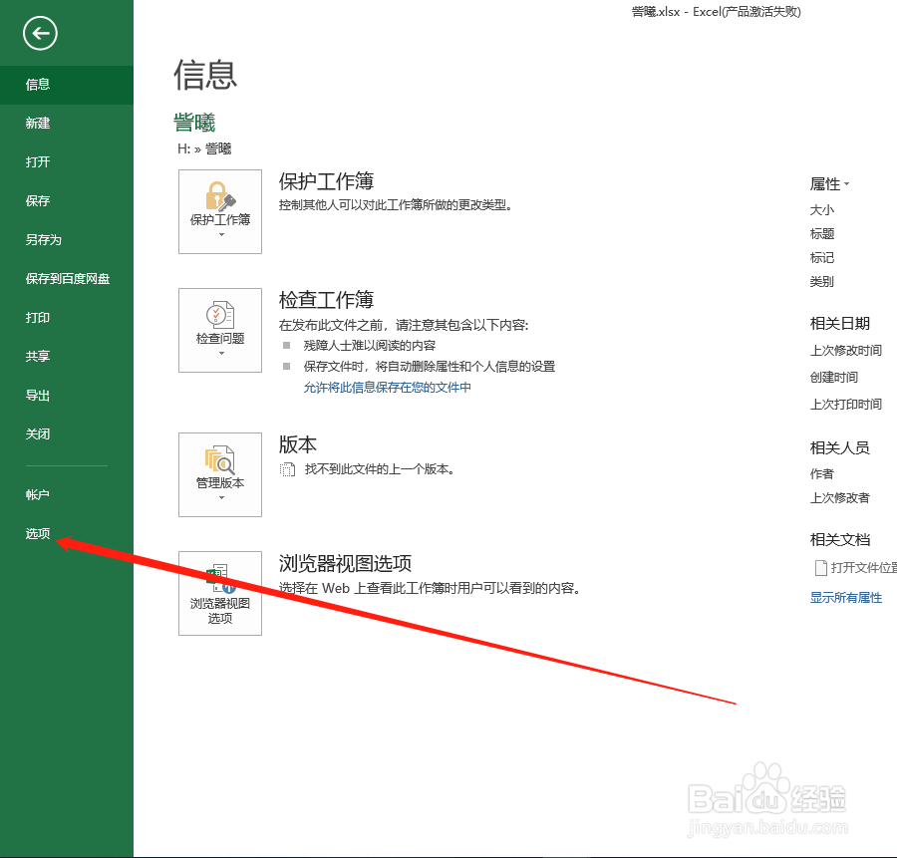The width and height of the screenshot is (897, 858).
Task: Click the 作者 property label
Action: point(822,474)
